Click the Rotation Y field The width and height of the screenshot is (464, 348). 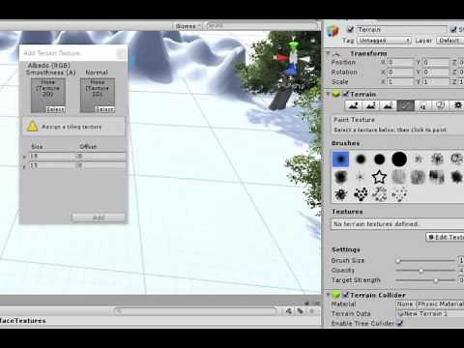tap(436, 72)
